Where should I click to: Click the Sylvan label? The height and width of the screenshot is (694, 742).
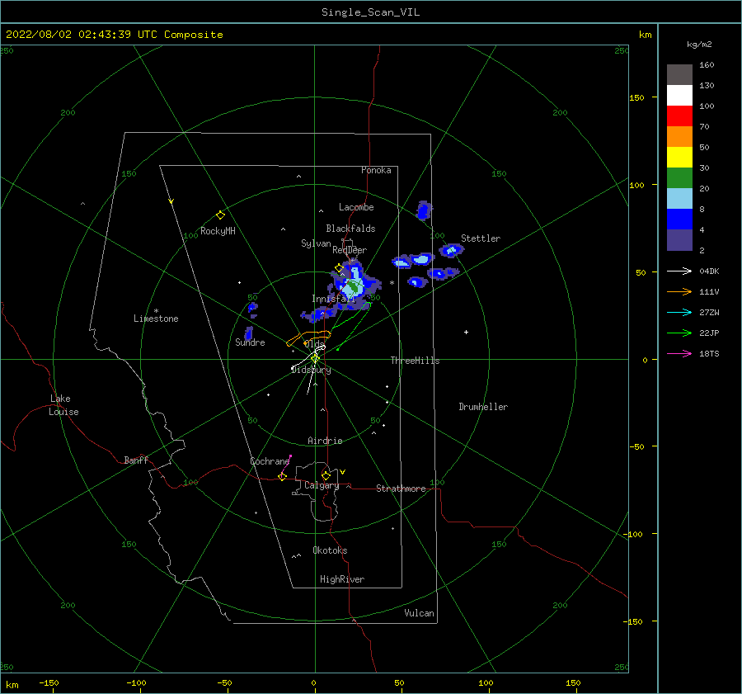316,243
